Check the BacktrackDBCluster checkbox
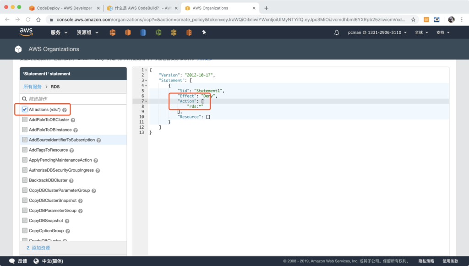 click(25, 180)
